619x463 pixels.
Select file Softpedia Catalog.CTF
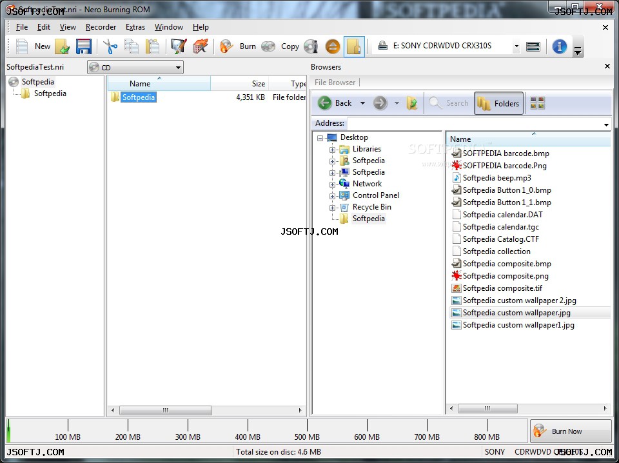[500, 239]
